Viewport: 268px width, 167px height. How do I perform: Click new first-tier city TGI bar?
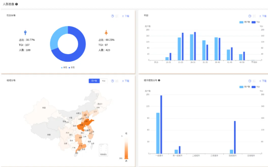pyautogui.click(x=180, y=150)
